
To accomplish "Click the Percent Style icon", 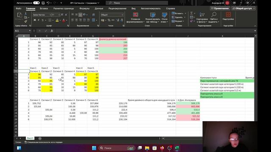I will 109,20.
